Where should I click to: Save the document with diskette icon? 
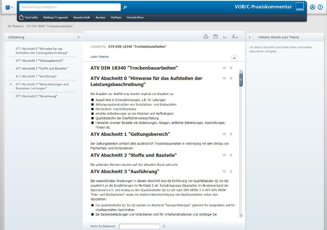(215, 36)
